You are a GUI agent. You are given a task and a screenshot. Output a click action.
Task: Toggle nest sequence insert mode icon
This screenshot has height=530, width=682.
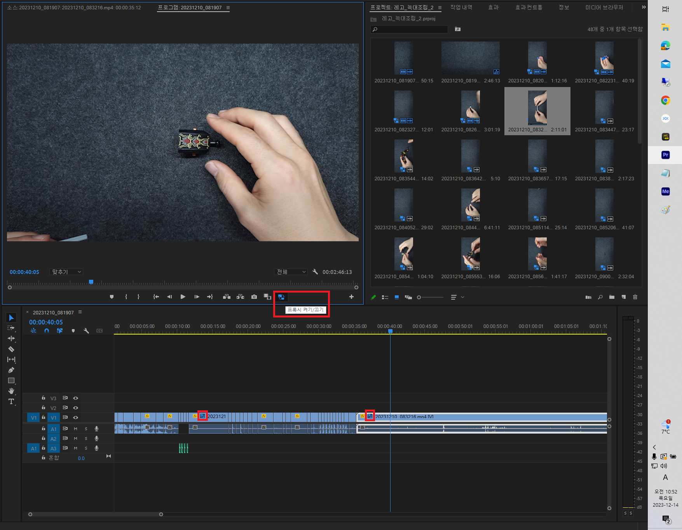click(x=33, y=331)
